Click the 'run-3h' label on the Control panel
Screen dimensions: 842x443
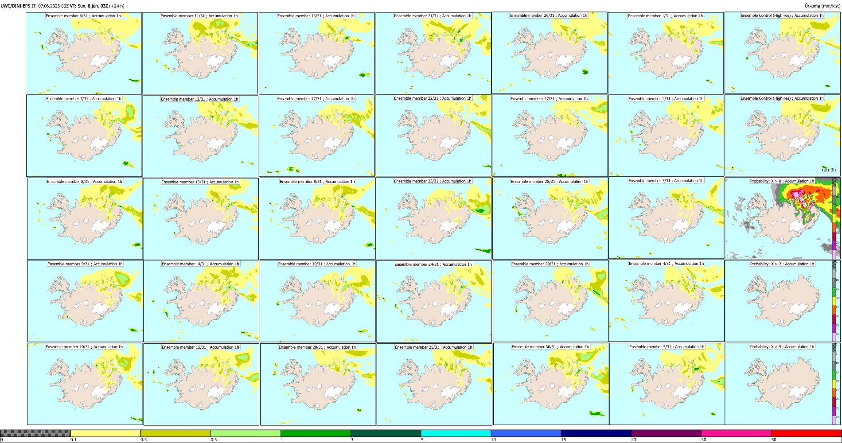(828, 170)
